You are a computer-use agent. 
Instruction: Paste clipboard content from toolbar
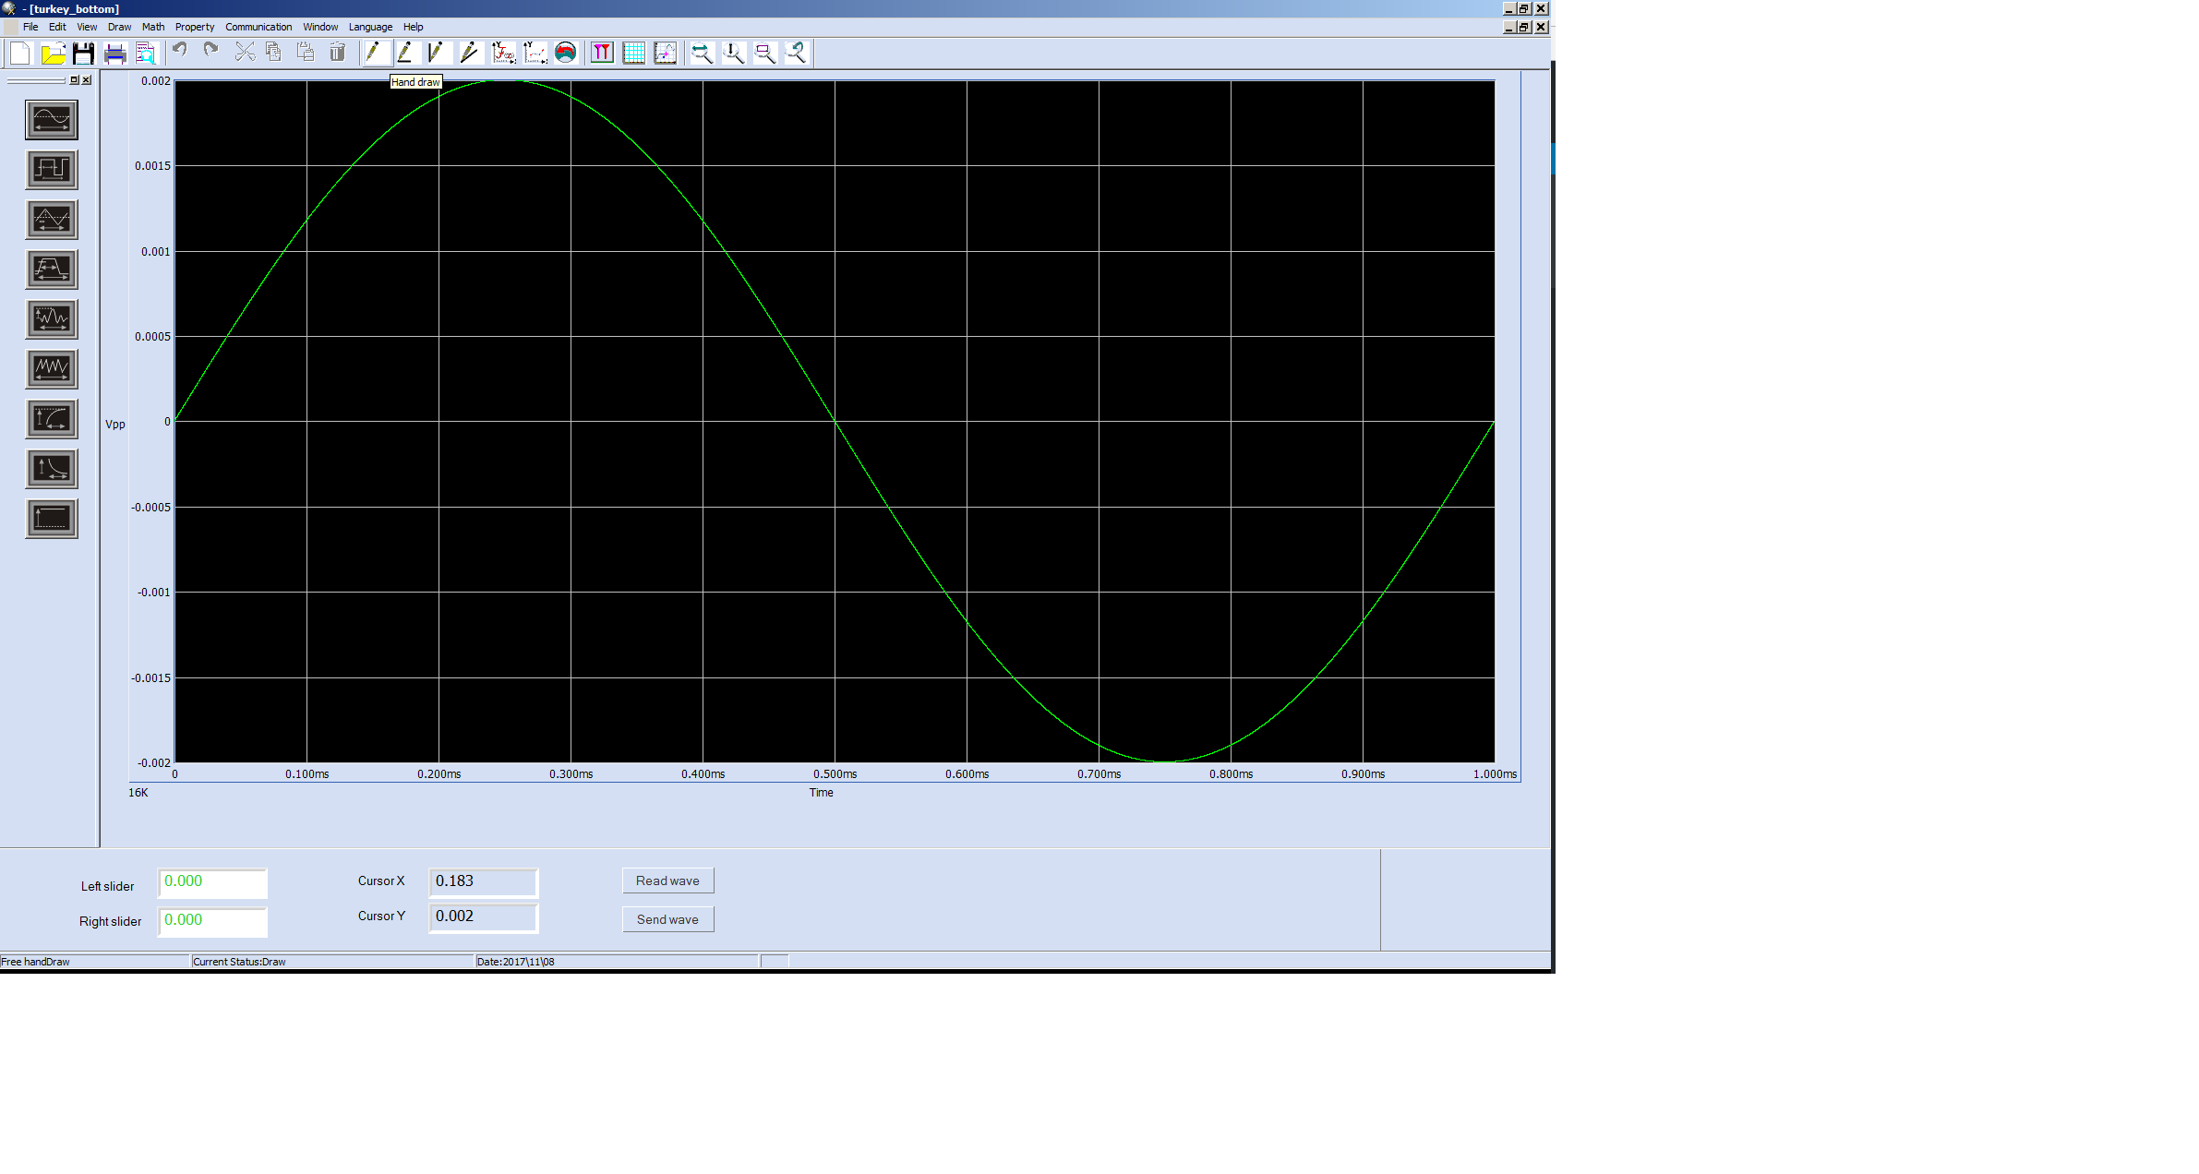306,52
